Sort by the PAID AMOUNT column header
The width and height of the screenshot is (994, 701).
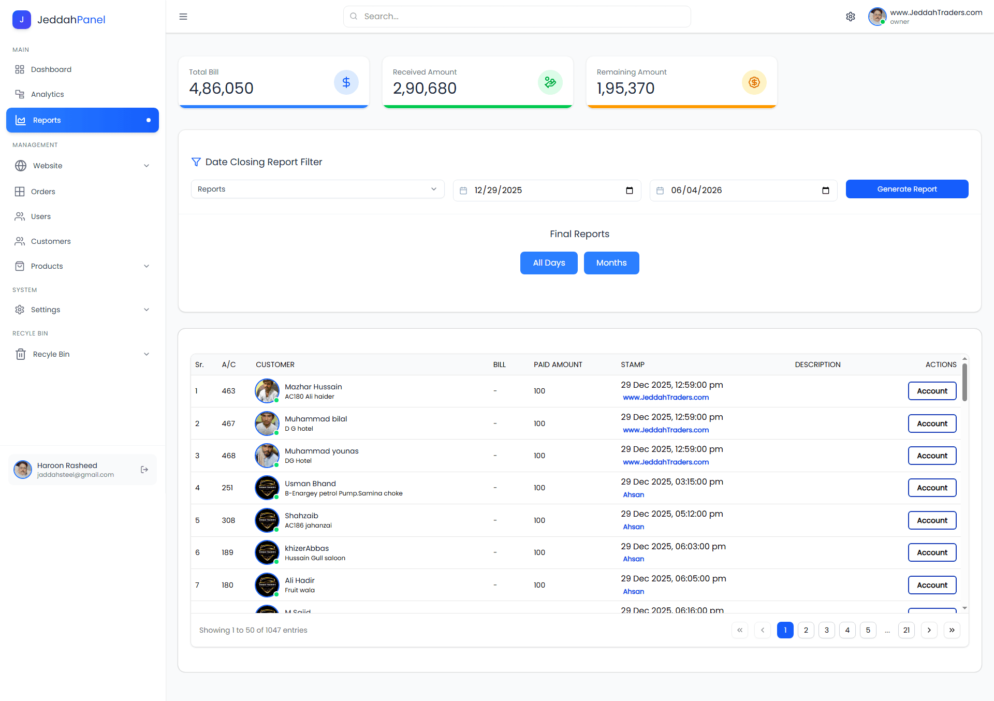(558, 364)
